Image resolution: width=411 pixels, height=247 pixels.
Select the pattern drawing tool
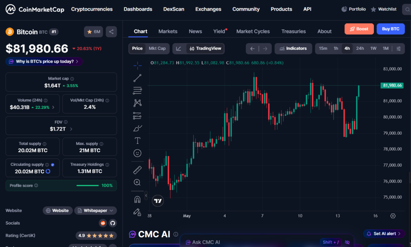pos(137,103)
